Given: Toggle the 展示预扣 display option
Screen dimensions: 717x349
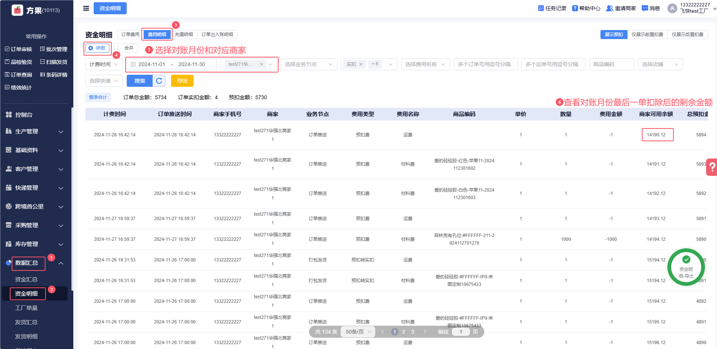Looking at the screenshot, I should 614,35.
